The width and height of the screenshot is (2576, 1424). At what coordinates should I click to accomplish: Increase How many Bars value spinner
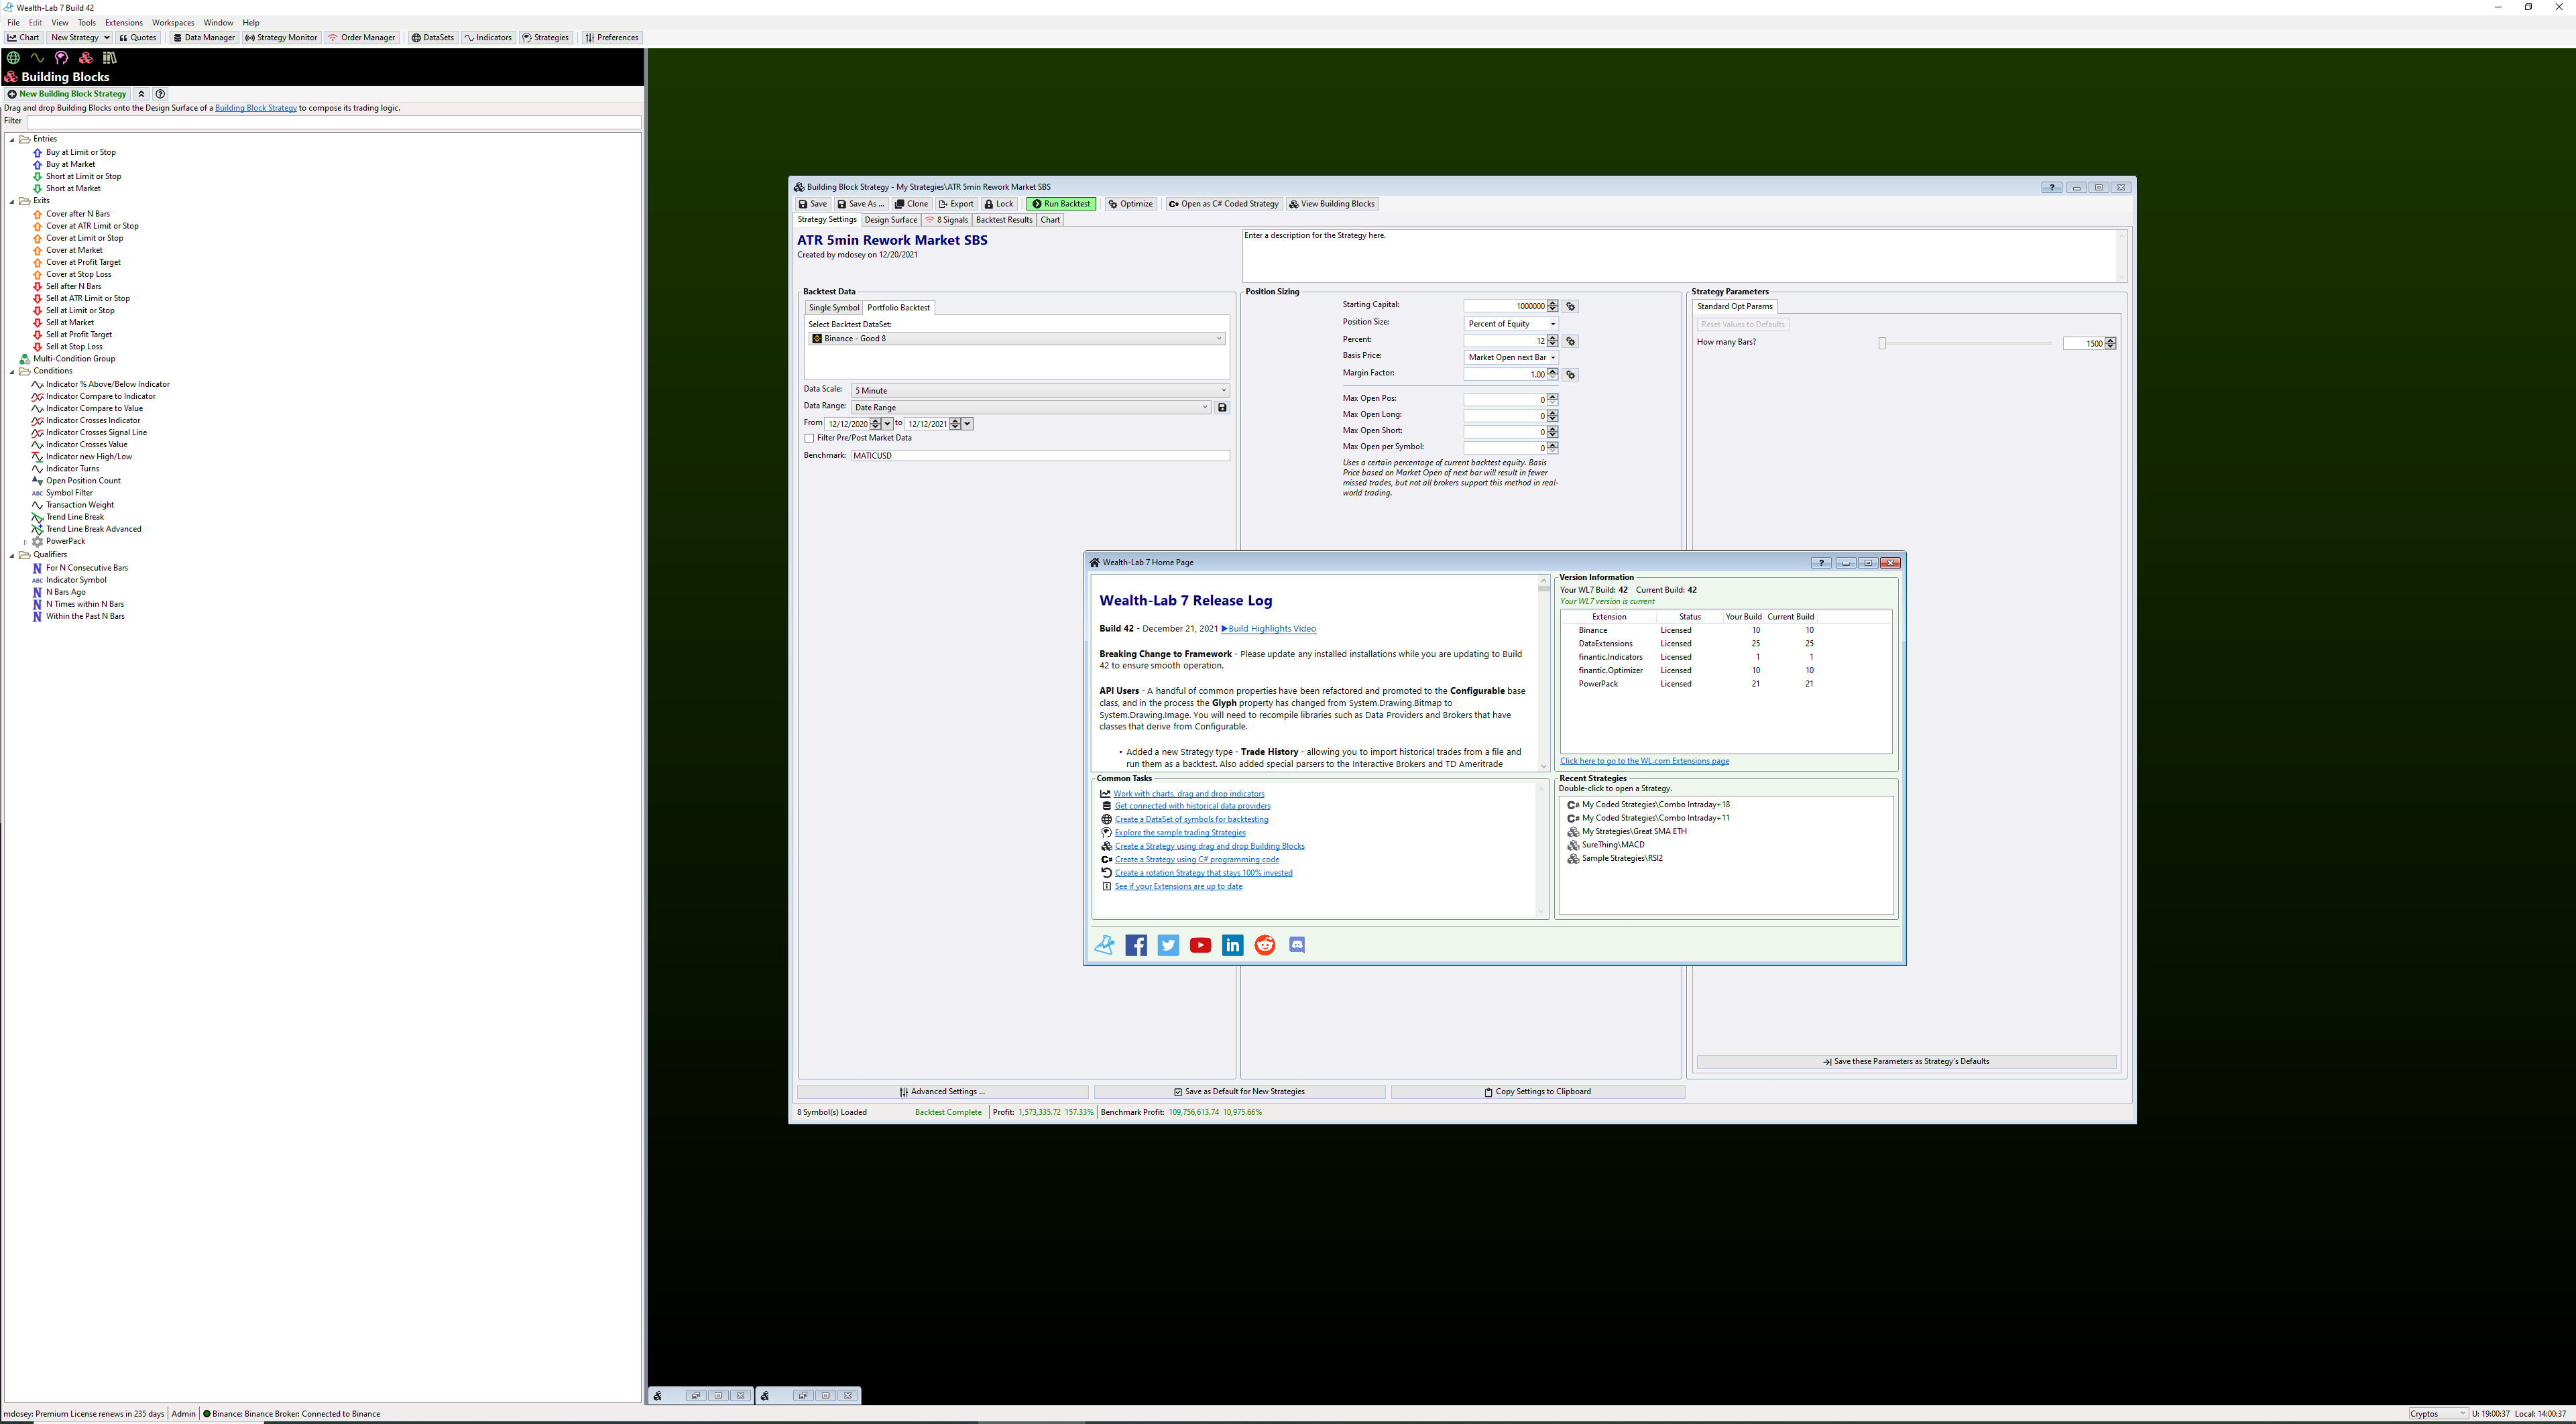pos(2110,340)
